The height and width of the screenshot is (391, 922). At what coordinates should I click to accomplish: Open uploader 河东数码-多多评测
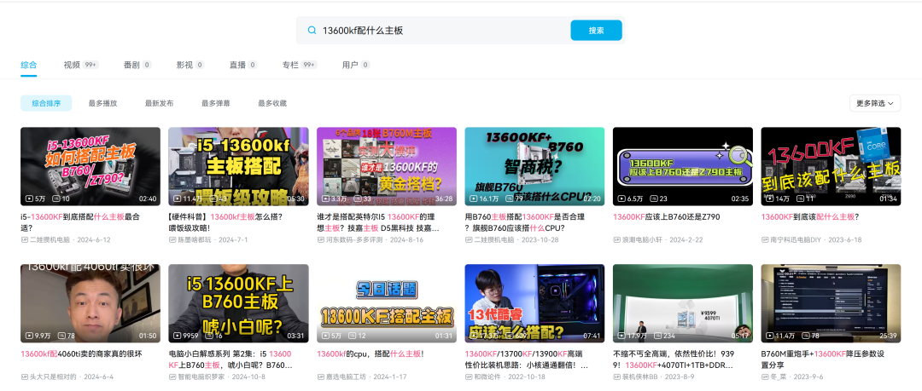pyautogui.click(x=353, y=240)
